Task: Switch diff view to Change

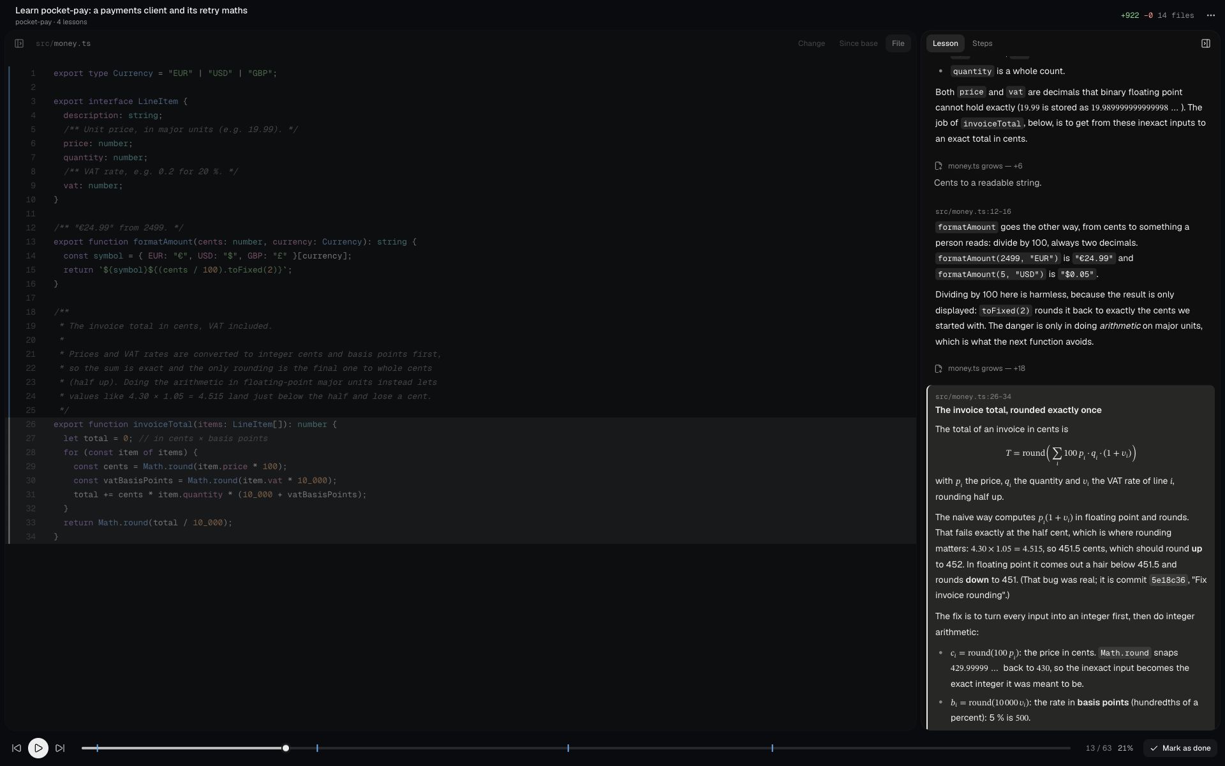Action: point(811,43)
